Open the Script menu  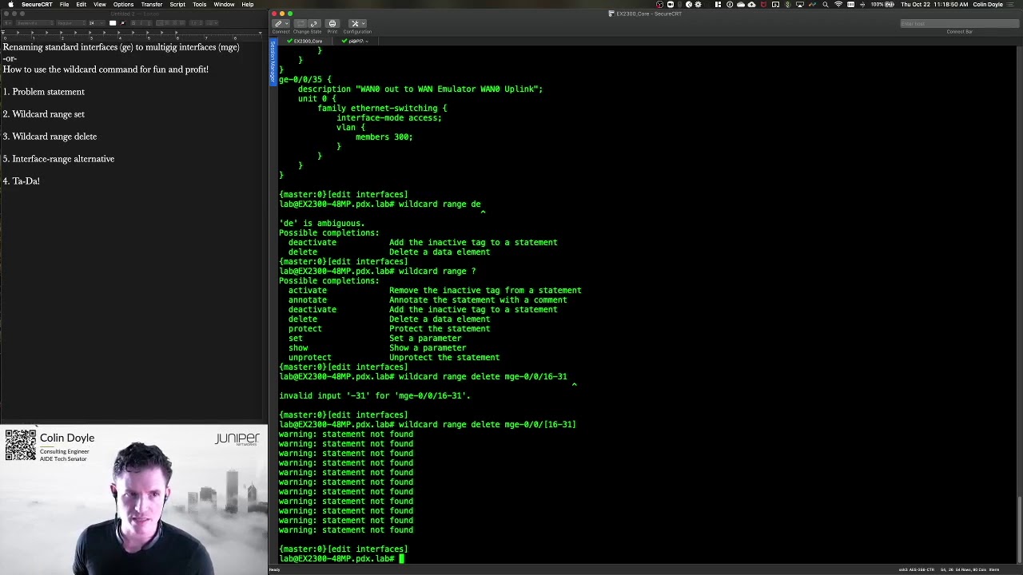pos(177,5)
